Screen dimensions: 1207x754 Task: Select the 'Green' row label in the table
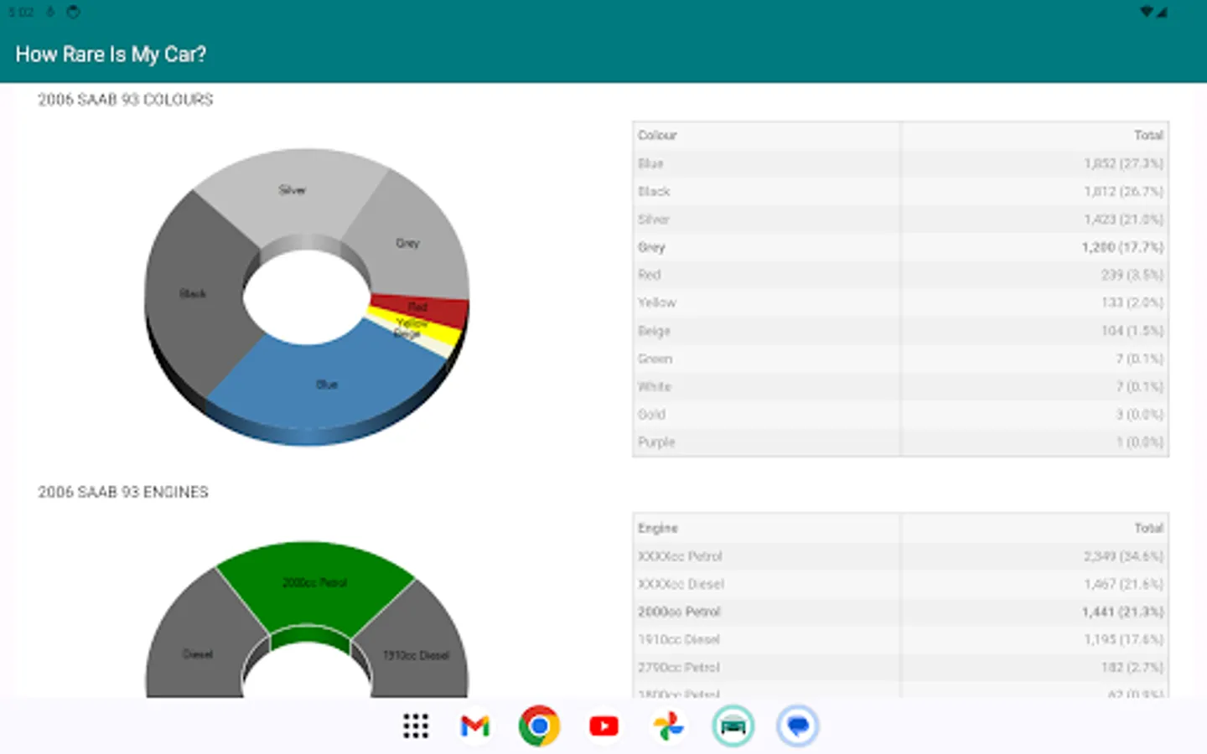pyautogui.click(x=655, y=359)
